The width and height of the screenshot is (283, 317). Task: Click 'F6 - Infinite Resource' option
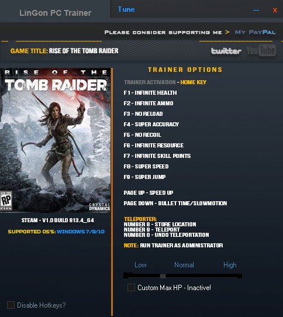point(154,146)
